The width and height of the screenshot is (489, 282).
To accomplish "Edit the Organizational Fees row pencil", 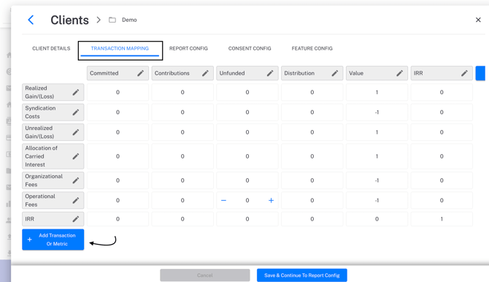I will click(76, 180).
